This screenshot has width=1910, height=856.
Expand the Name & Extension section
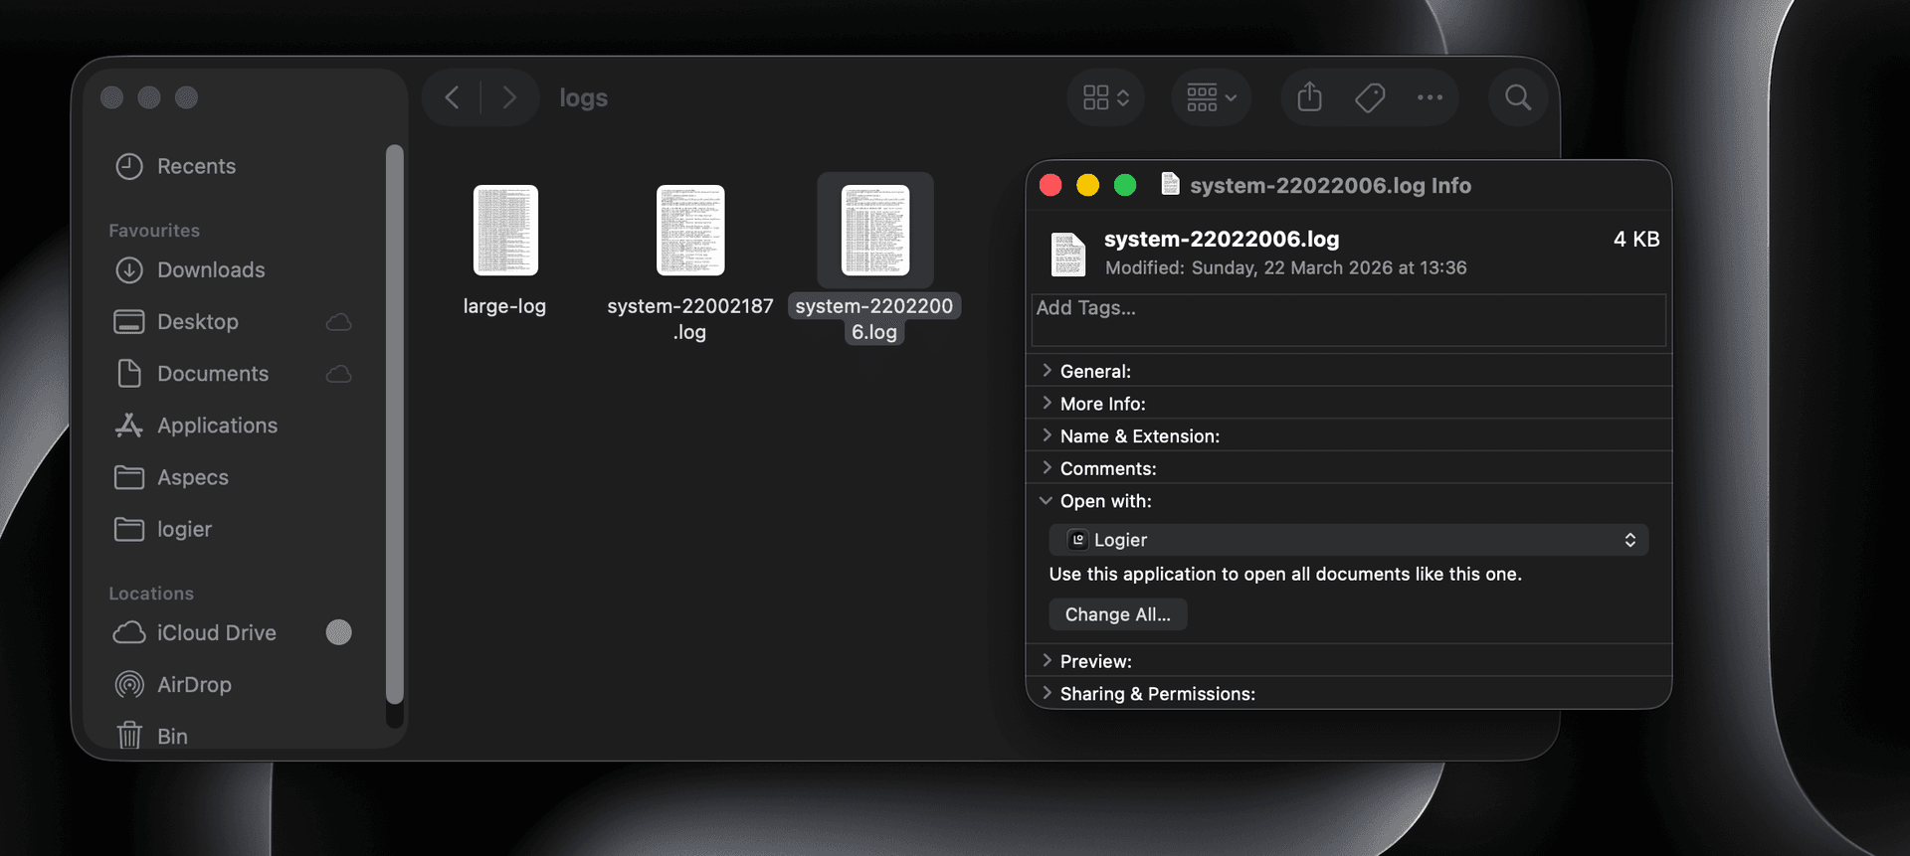point(1047,435)
